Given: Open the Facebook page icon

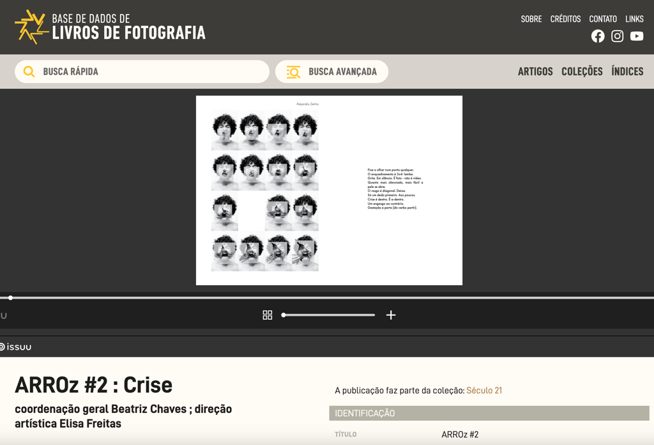Looking at the screenshot, I should point(598,36).
